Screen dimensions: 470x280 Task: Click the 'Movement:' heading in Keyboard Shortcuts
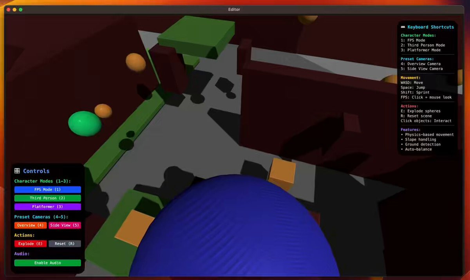tap(410, 78)
